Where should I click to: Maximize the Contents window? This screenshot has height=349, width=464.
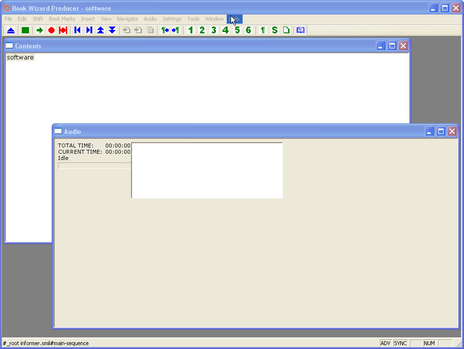[x=392, y=46]
